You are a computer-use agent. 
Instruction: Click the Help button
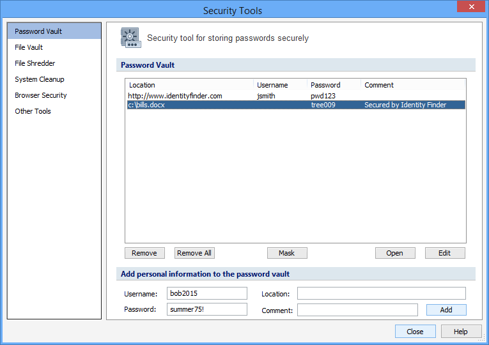[460, 332]
